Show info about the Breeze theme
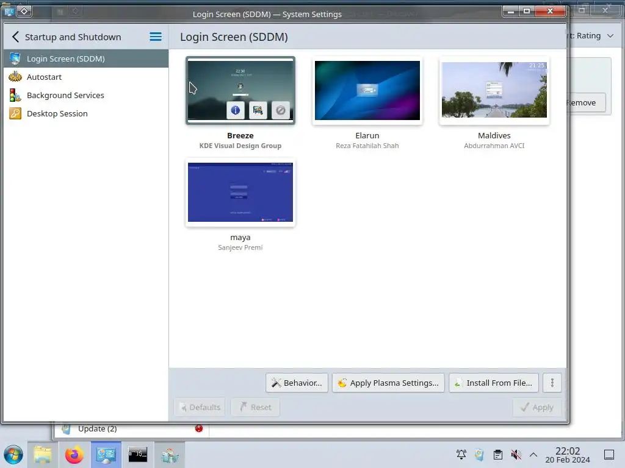 point(235,110)
